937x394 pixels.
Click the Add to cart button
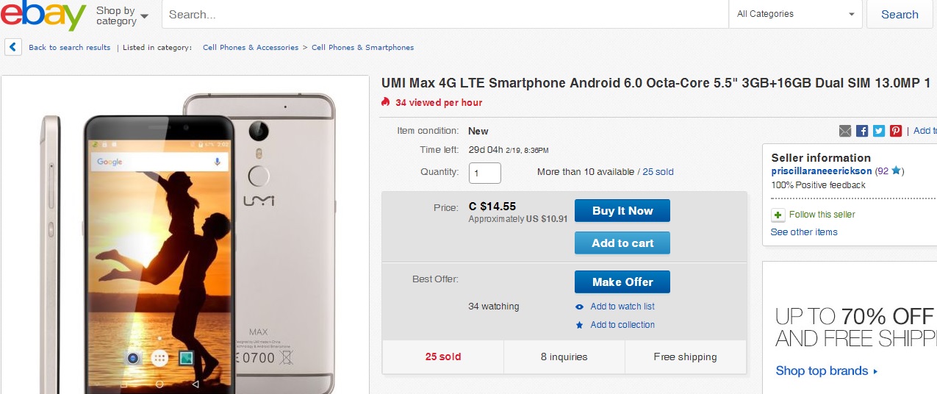point(622,243)
